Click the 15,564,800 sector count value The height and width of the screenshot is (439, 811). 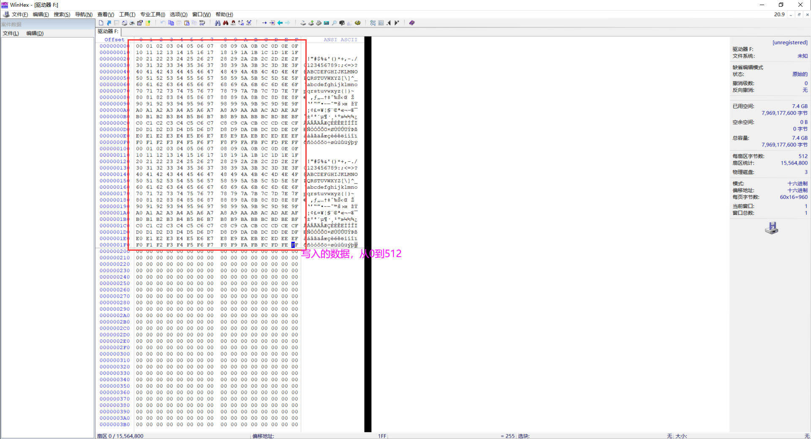coord(794,163)
